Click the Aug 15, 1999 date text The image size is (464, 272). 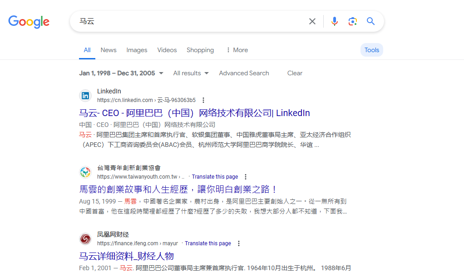(97, 201)
